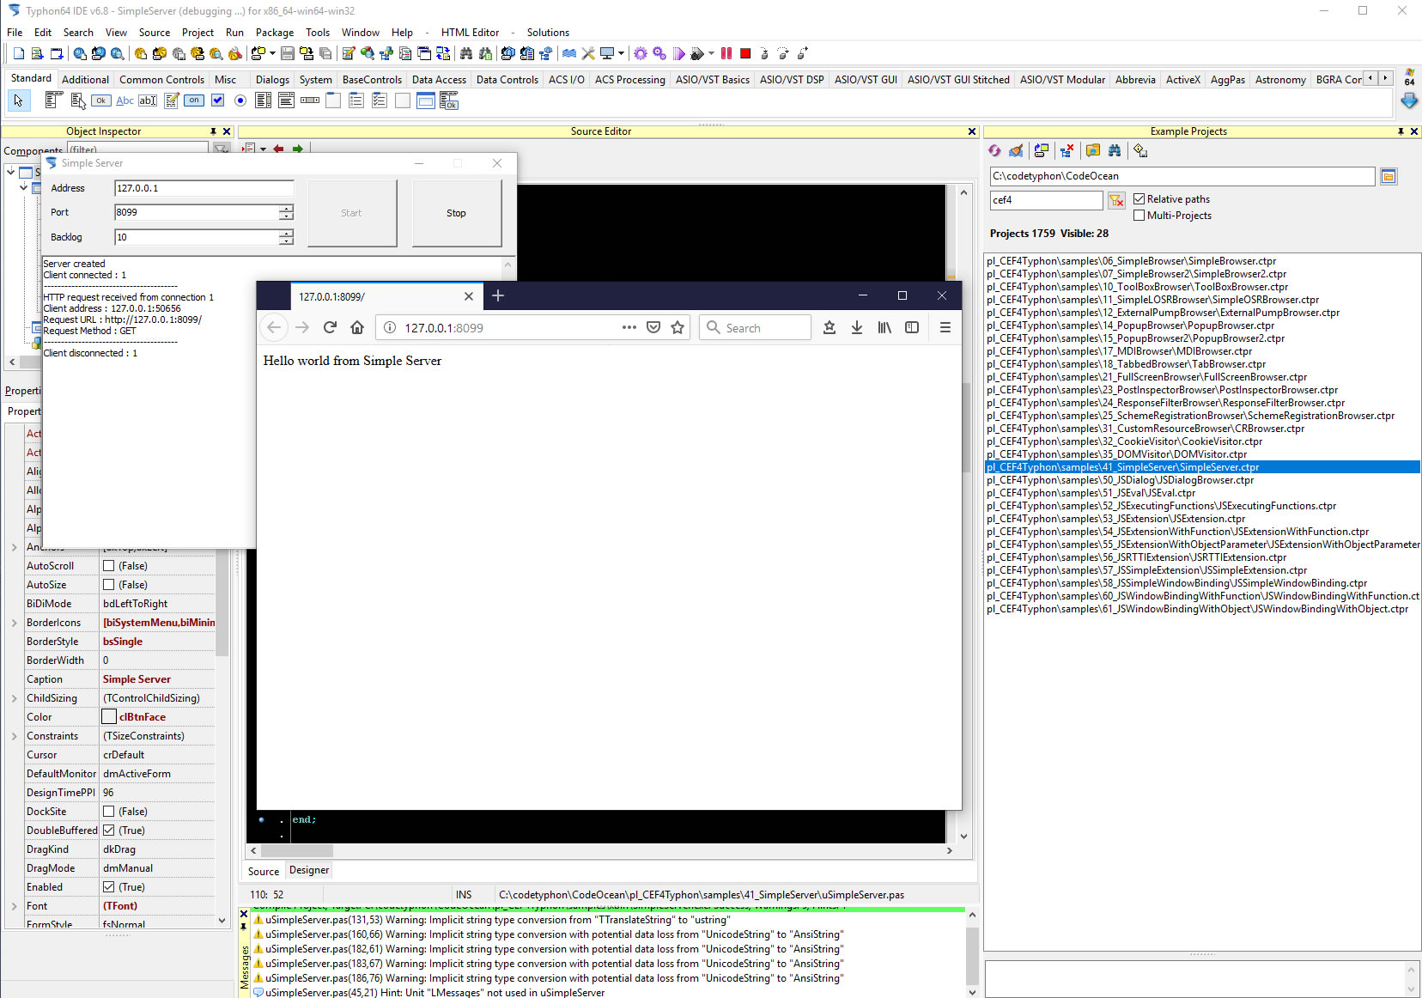Switch to the Designer tab
The image size is (1422, 998).
tap(309, 870)
